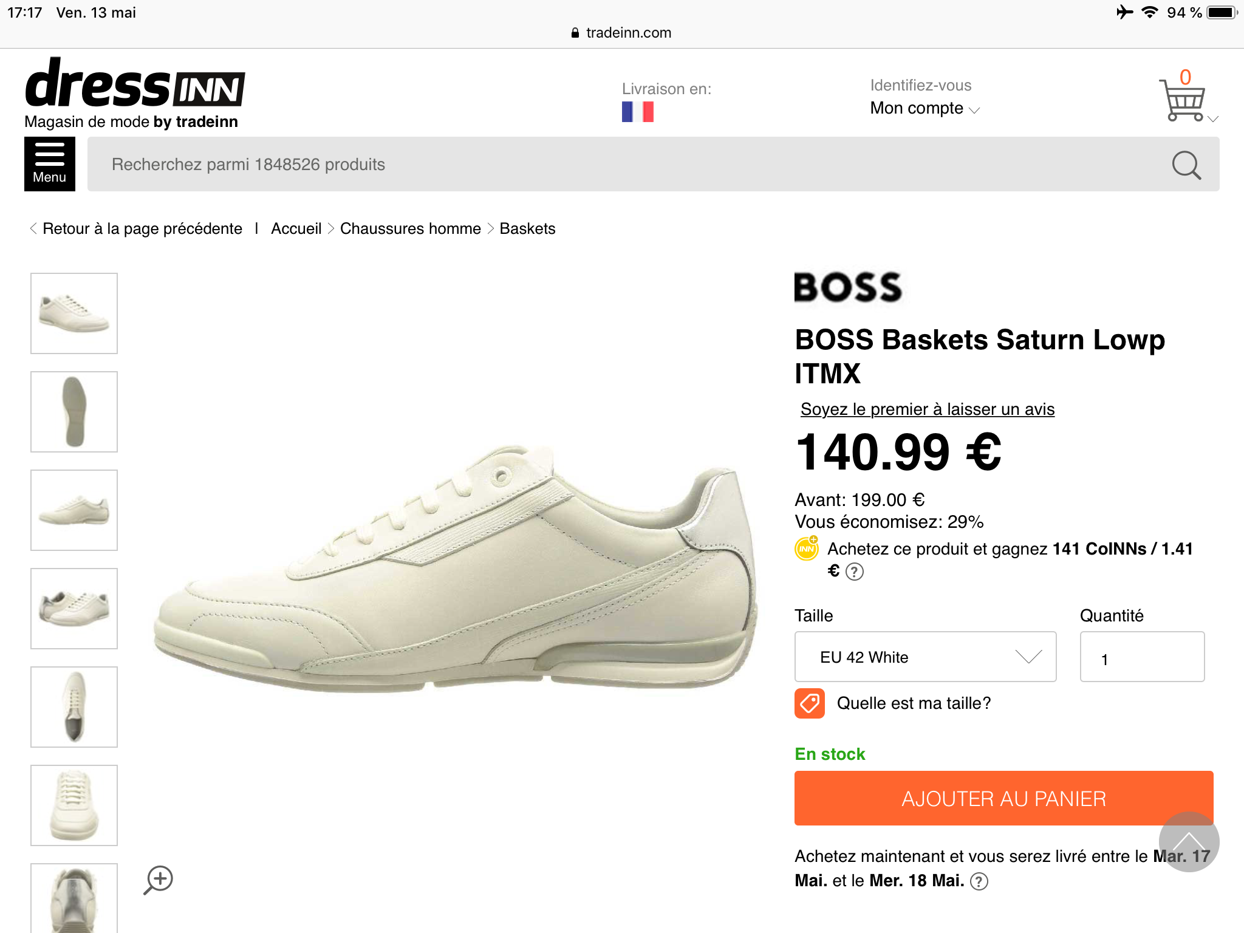This screenshot has height=933, width=1244.
Task: Click the French flag delivery icon
Action: tap(637, 112)
